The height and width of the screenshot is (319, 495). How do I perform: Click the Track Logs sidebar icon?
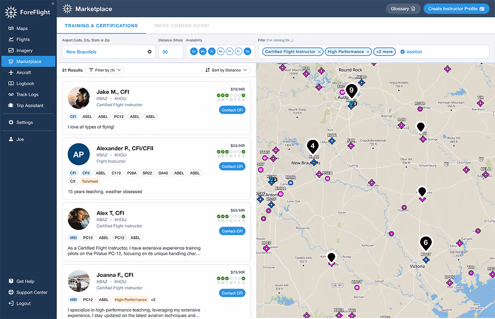[11, 95]
